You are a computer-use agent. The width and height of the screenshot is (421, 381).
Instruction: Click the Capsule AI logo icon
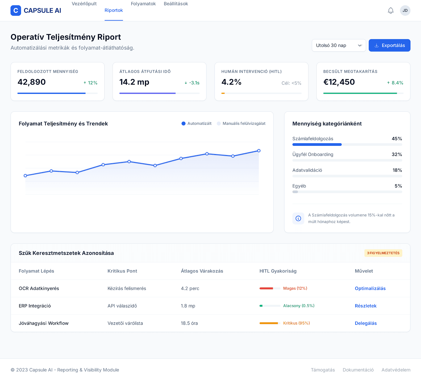[x=16, y=11]
